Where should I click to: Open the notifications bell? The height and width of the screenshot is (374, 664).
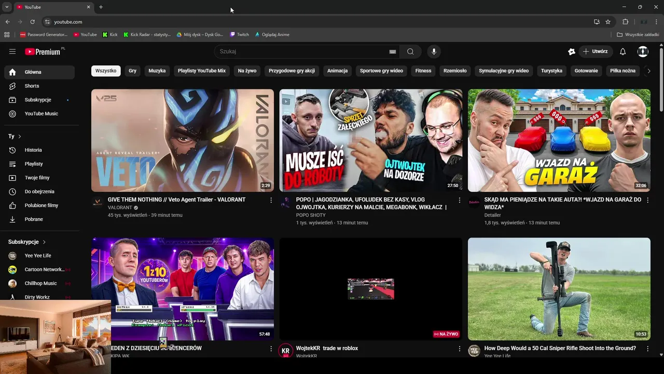pyautogui.click(x=623, y=51)
